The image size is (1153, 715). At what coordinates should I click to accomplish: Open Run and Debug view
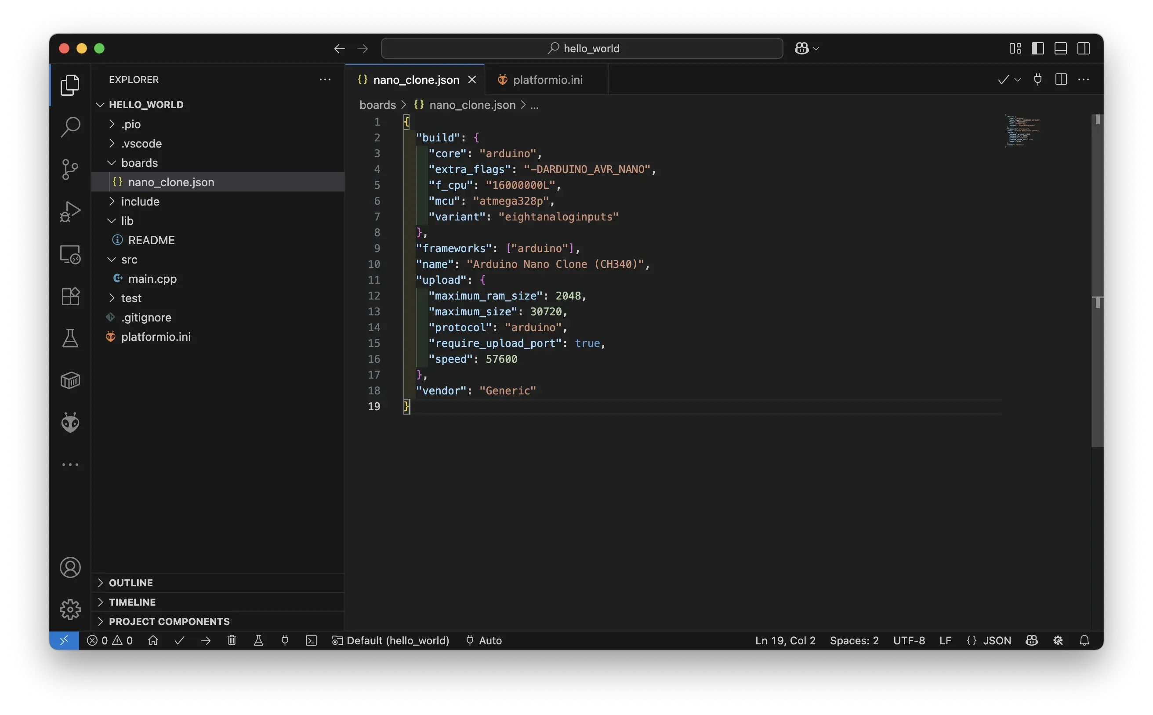(70, 211)
